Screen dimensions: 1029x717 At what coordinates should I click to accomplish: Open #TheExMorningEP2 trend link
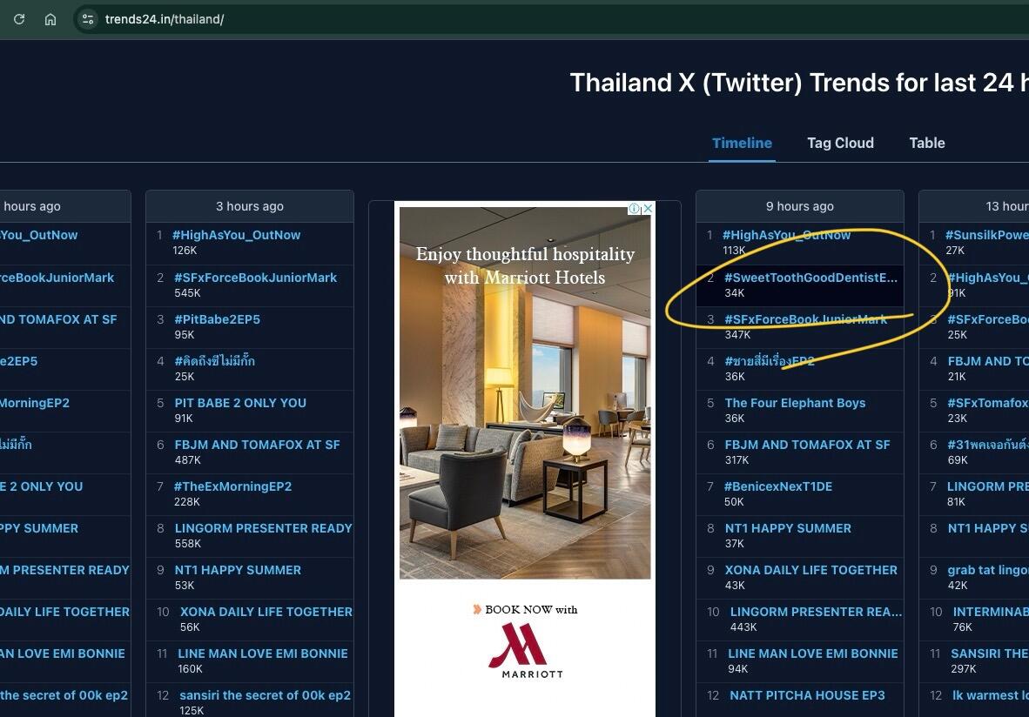pyautogui.click(x=233, y=486)
